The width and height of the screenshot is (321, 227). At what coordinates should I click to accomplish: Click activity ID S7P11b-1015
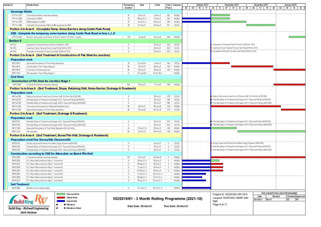tap(17, 15)
